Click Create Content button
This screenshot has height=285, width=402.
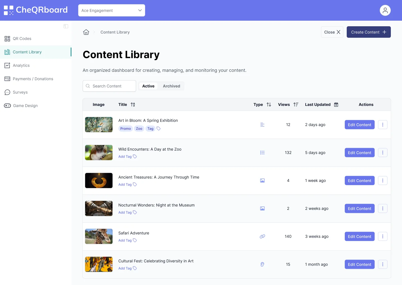(368, 32)
